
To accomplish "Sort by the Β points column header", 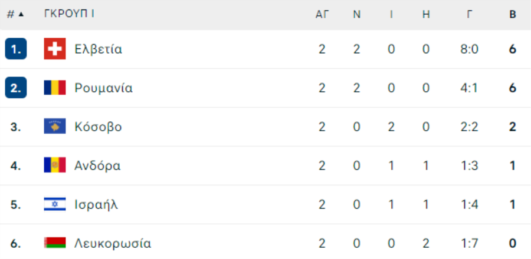I will tap(513, 15).
